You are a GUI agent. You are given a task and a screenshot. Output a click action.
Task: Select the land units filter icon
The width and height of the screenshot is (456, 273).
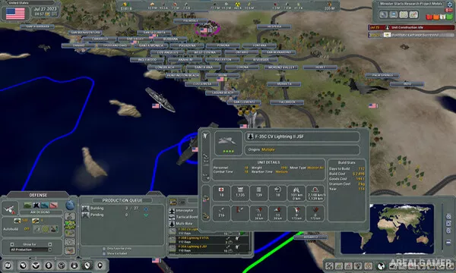[x=27, y=206]
